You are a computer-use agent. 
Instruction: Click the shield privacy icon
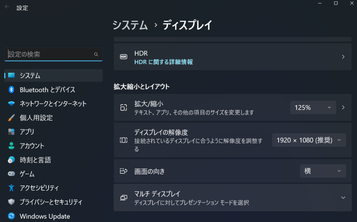point(11,202)
